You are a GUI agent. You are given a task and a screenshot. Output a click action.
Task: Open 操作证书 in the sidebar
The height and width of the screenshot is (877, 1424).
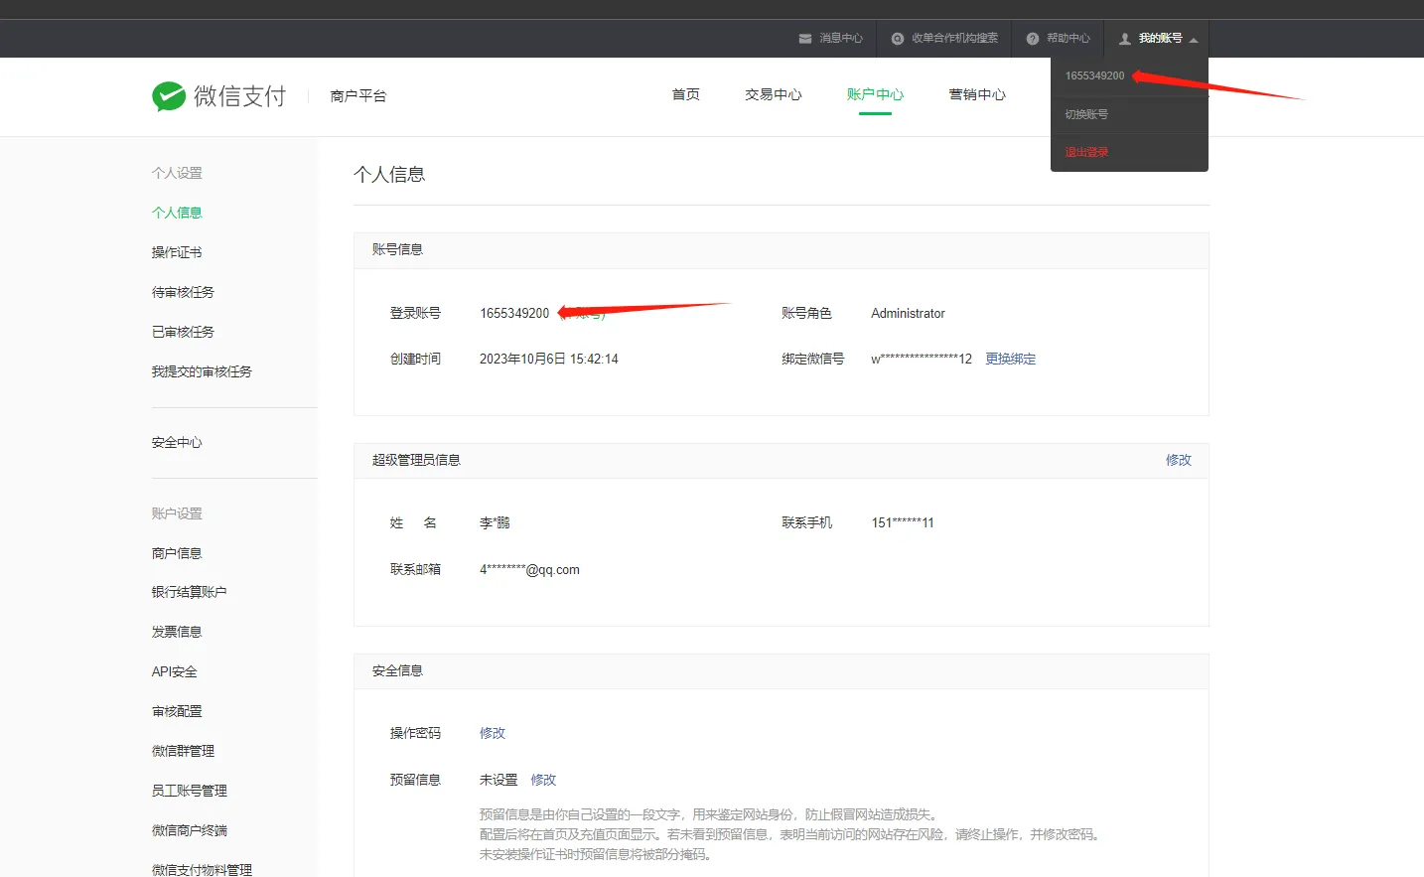point(176,251)
